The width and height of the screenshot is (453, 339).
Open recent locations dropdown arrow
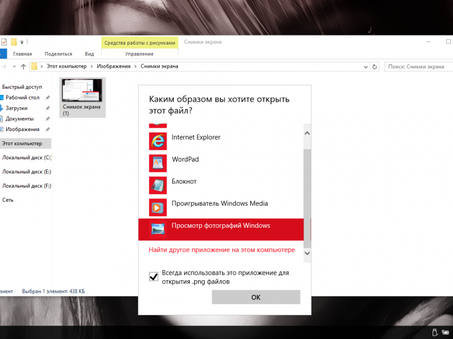(14, 67)
